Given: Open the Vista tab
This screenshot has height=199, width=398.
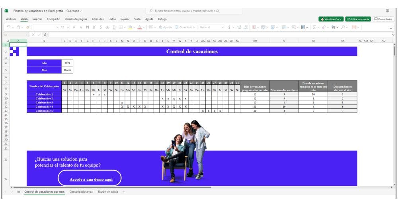Looking at the screenshot, I should (137, 19).
